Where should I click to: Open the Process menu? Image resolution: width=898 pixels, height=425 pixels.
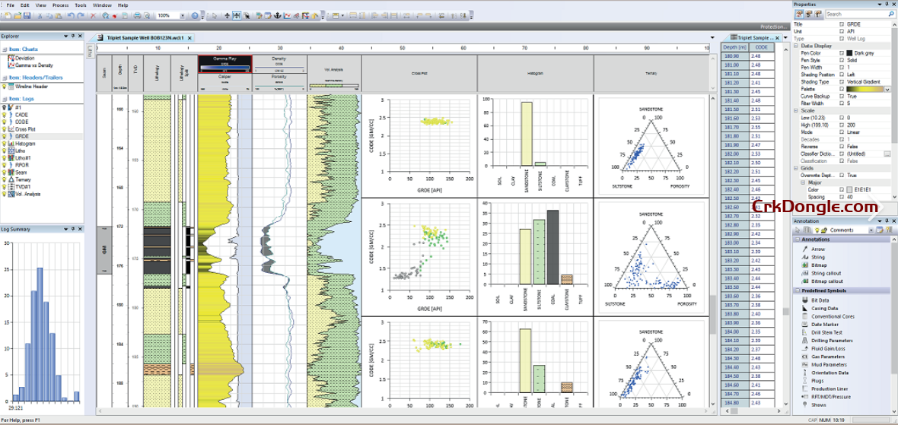click(60, 5)
